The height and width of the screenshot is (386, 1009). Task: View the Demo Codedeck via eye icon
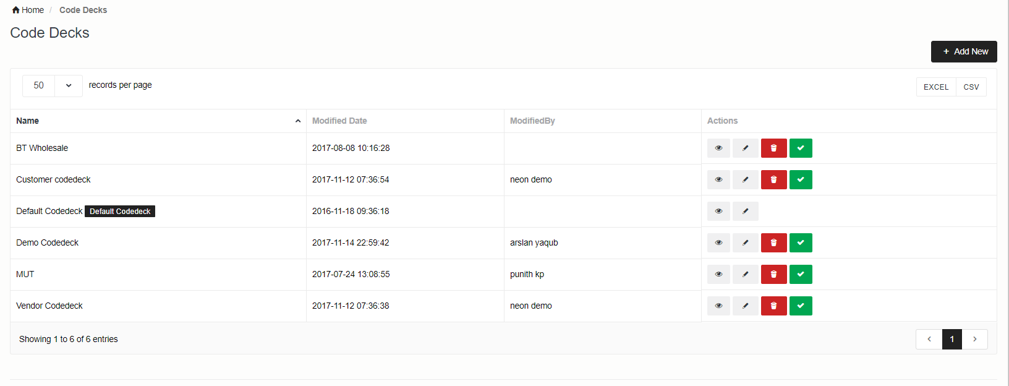(x=718, y=243)
